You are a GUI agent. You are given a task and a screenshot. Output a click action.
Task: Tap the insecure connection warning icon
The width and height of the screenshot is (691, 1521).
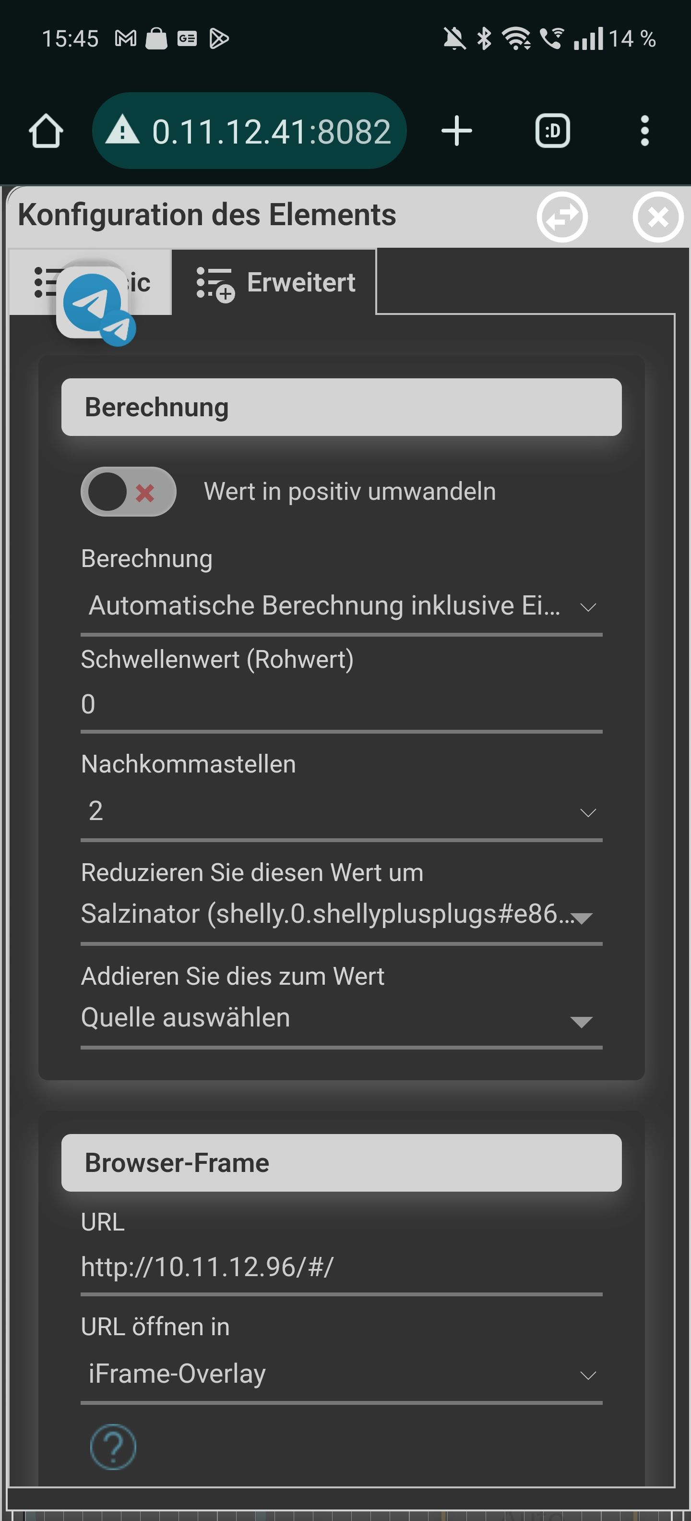[x=122, y=130]
